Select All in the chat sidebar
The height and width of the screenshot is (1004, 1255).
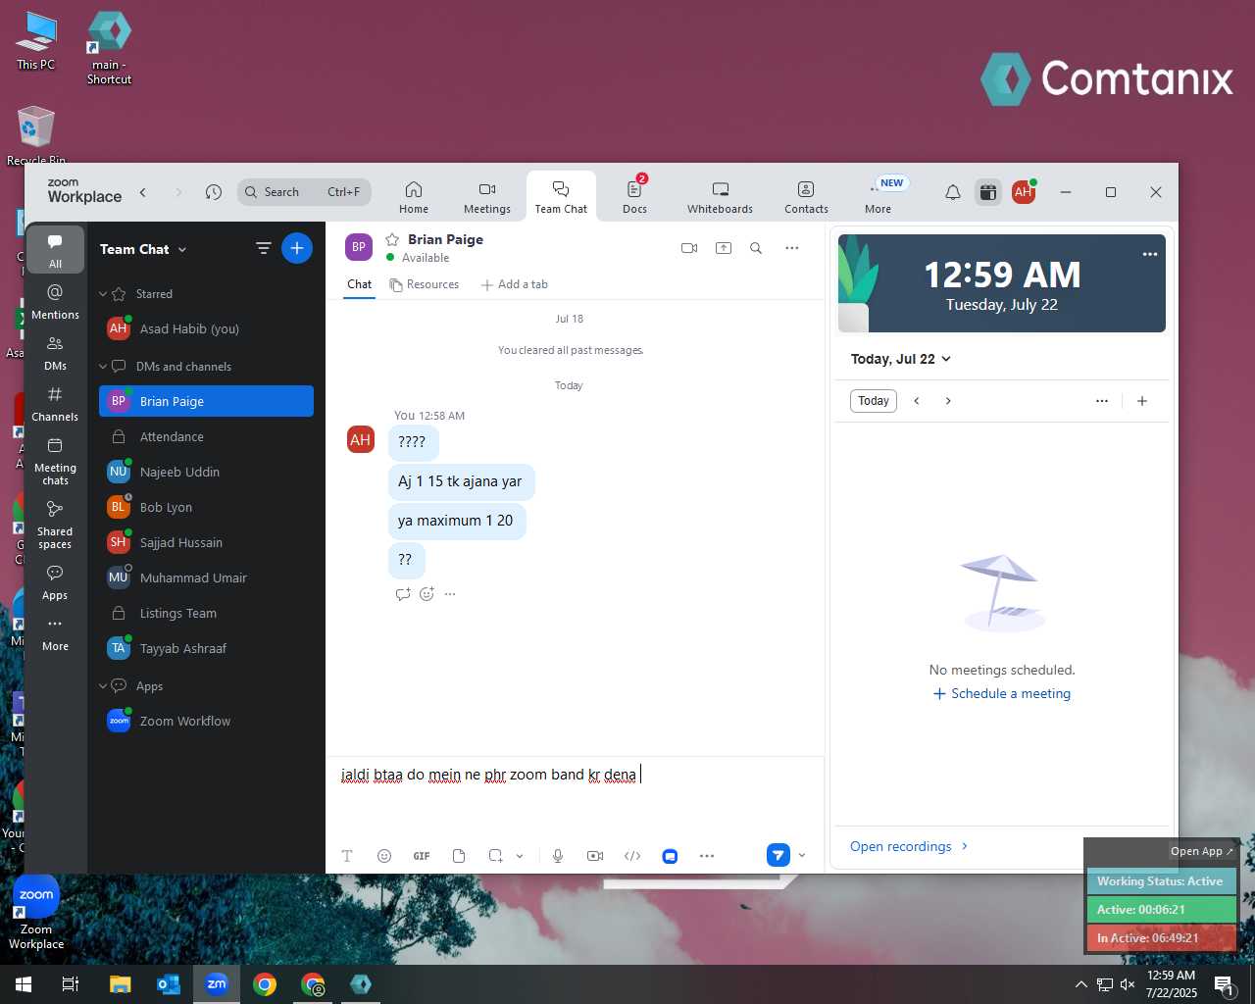click(x=55, y=250)
